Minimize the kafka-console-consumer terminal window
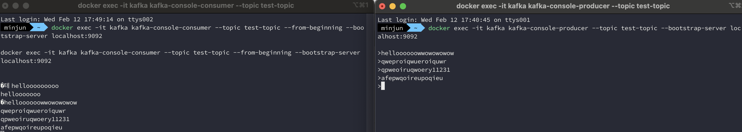This screenshot has height=132, width=742. (x=16, y=5)
